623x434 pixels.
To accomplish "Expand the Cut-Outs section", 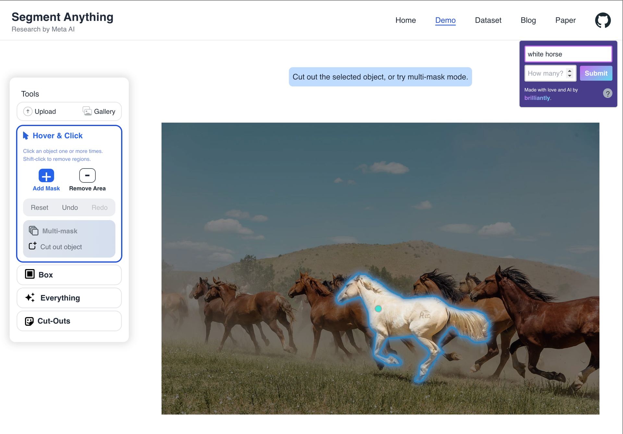I will click(x=69, y=321).
